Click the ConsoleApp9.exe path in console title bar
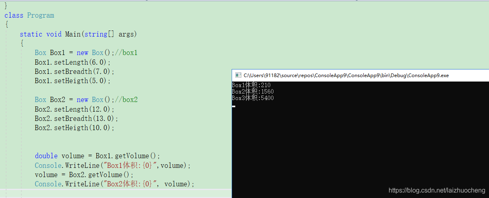The height and width of the screenshot is (198, 489). coord(346,76)
